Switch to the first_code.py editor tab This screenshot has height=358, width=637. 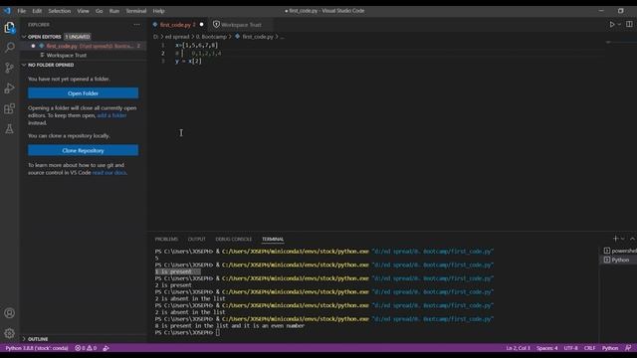175,25
